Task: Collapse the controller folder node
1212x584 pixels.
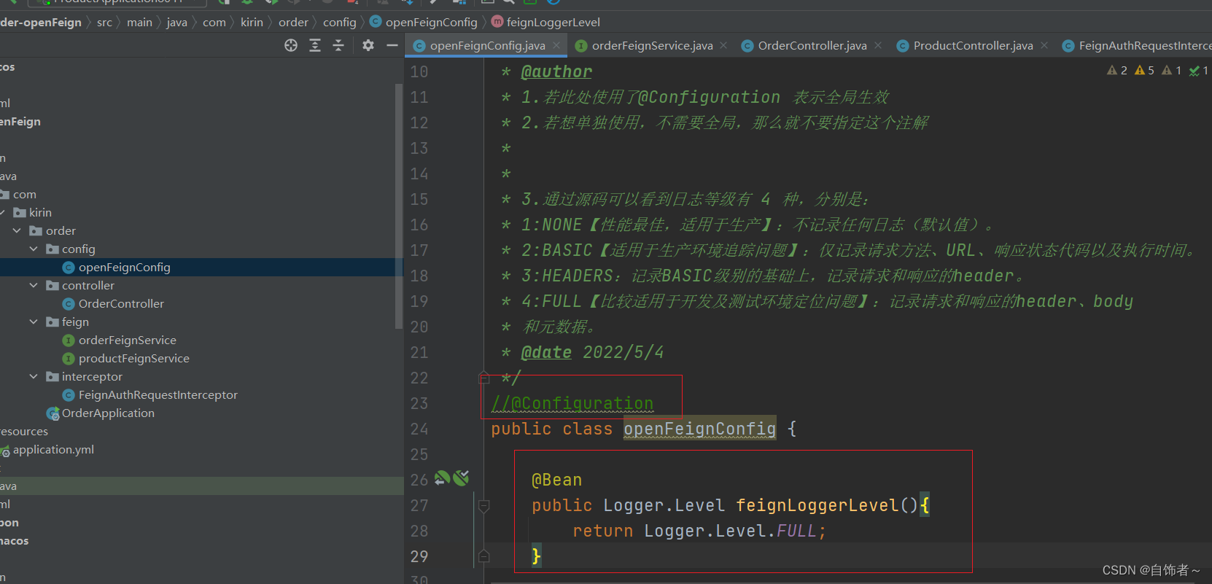Action: [x=34, y=285]
